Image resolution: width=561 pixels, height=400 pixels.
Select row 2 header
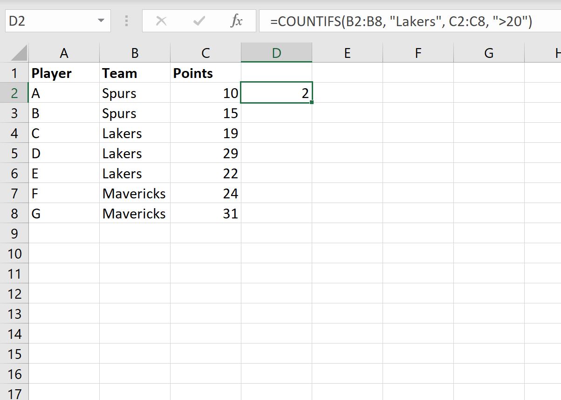click(14, 93)
